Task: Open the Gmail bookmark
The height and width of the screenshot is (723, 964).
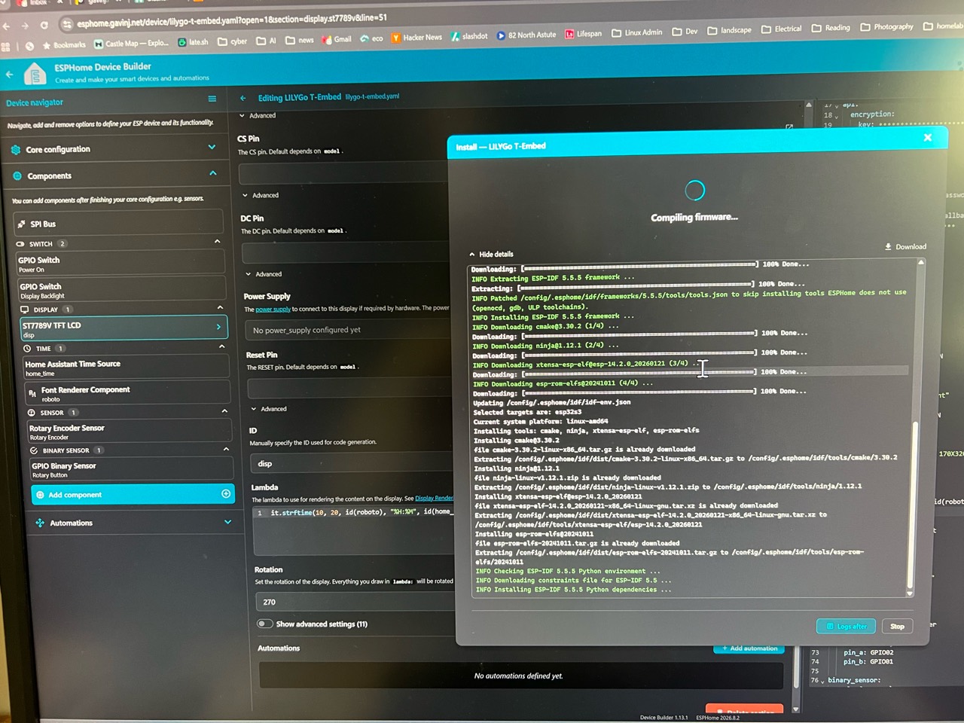Action: (x=337, y=39)
